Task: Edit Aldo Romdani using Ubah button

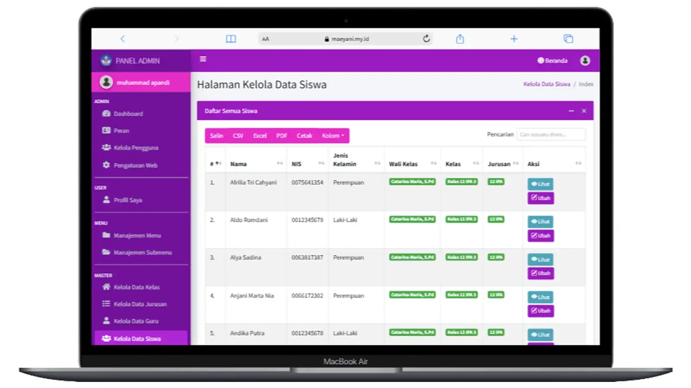Action: (540, 236)
